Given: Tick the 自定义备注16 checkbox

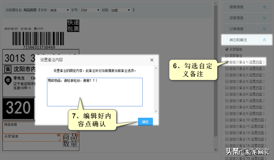Looking at the screenshot, I should tap(227, 158).
